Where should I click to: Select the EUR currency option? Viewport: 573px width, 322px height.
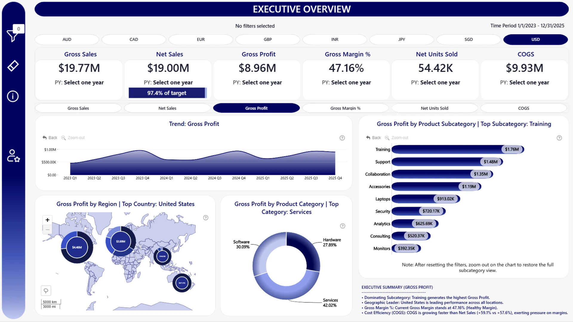[201, 39]
